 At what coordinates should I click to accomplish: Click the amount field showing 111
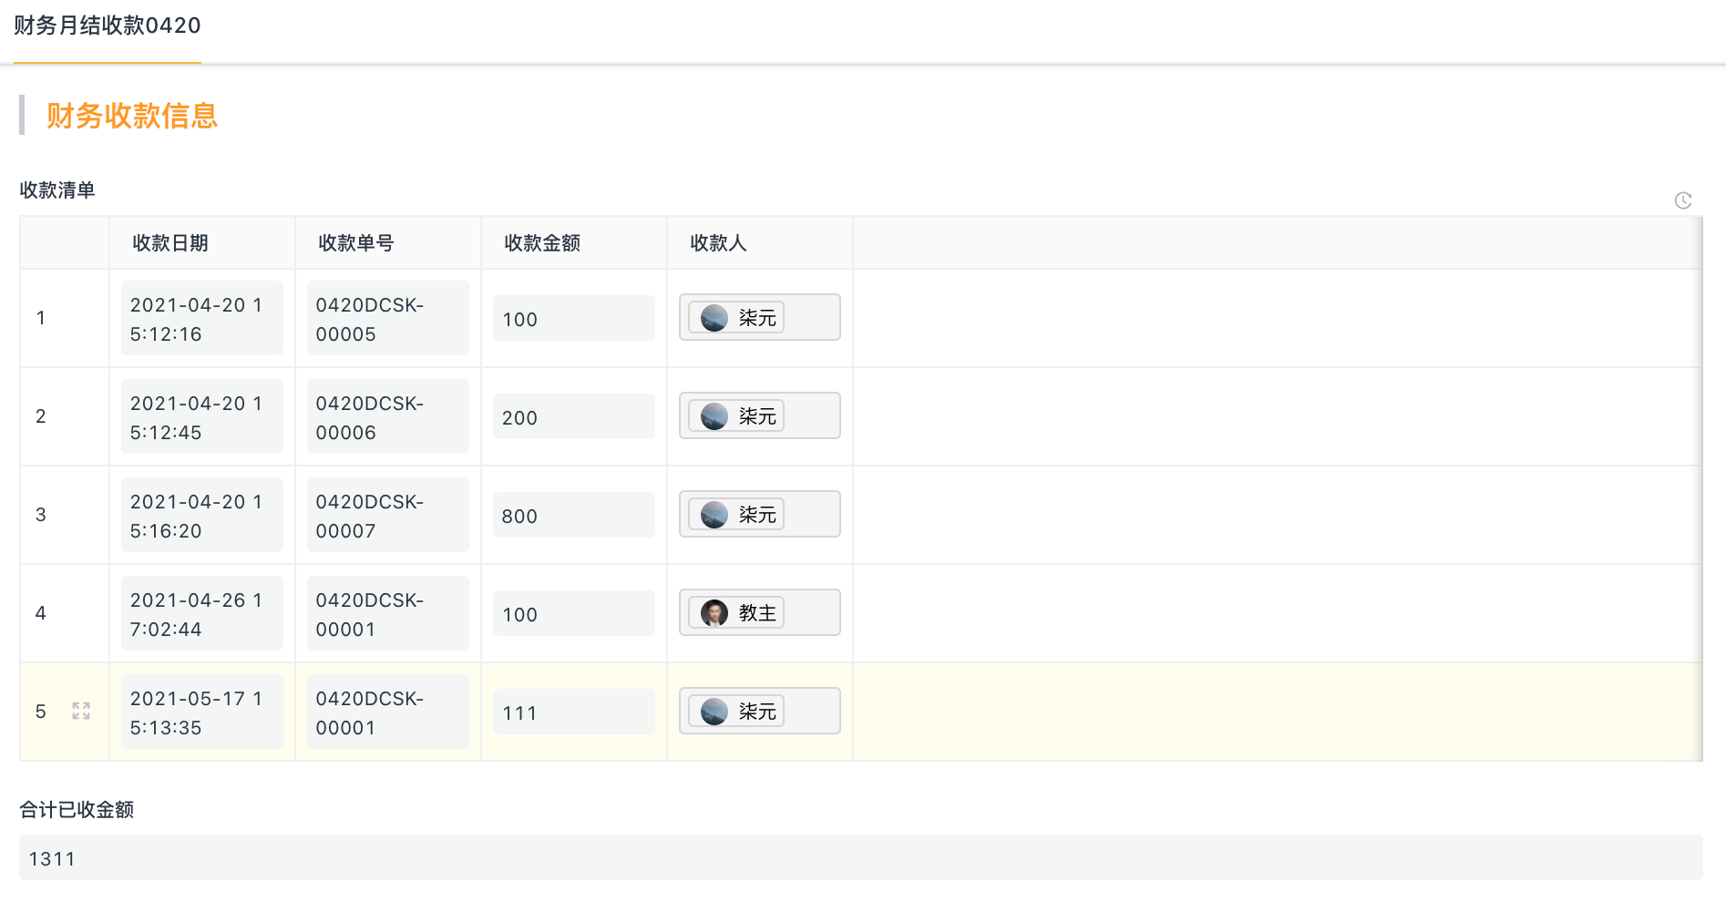tap(574, 712)
